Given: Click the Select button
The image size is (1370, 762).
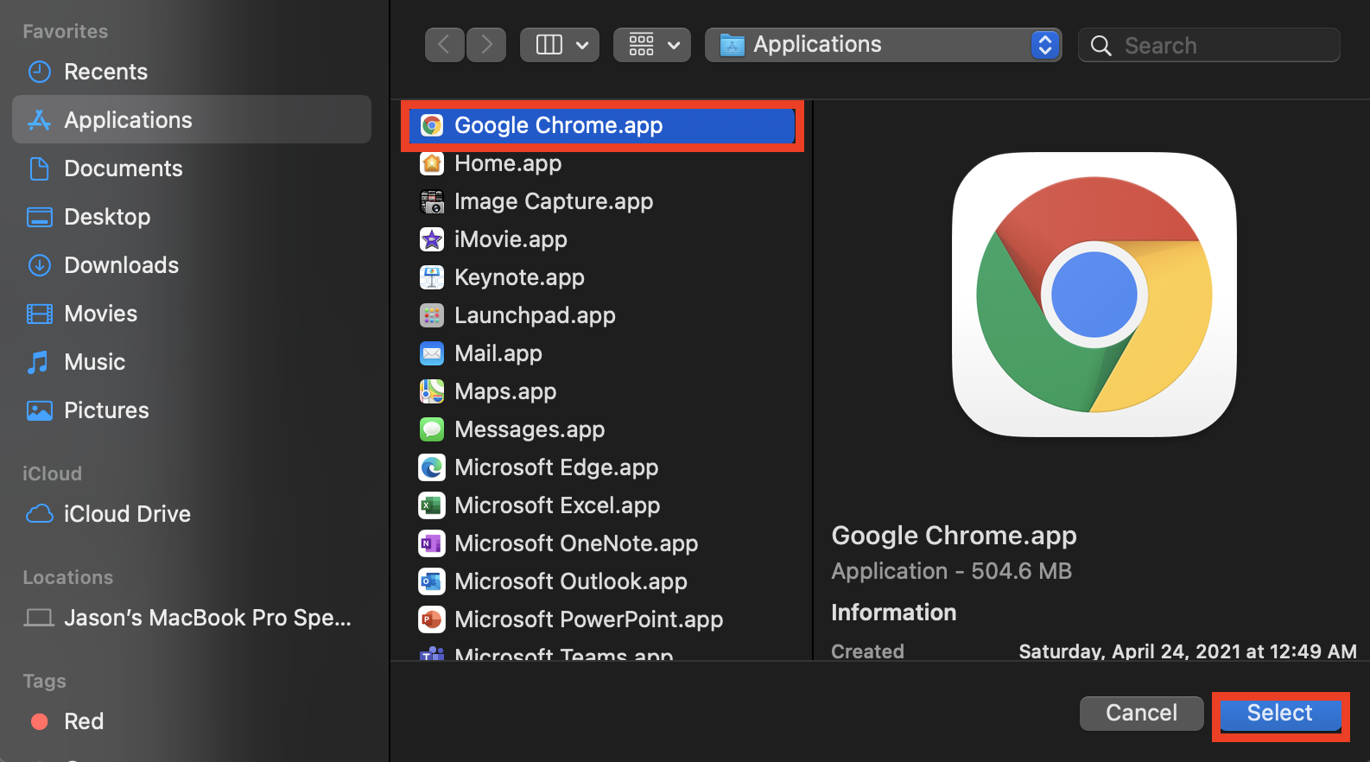Looking at the screenshot, I should pos(1280,714).
